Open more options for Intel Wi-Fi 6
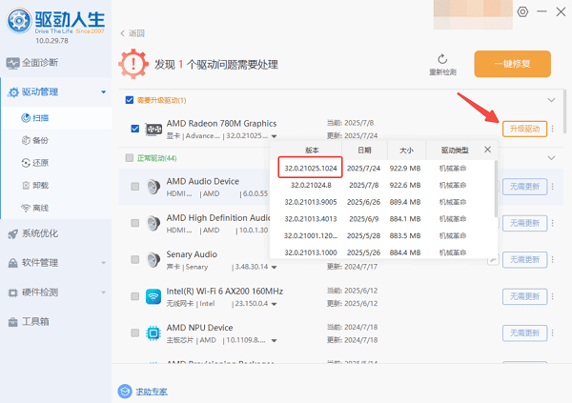The height and width of the screenshot is (403, 572). click(x=553, y=296)
